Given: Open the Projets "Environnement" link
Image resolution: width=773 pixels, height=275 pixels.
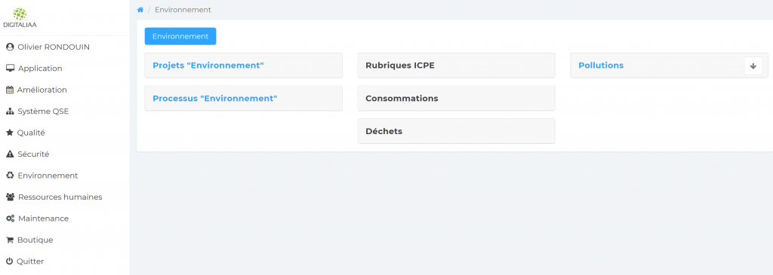Looking at the screenshot, I should 208,66.
